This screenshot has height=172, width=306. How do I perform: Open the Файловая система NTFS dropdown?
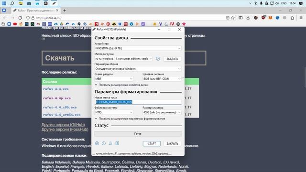[x=114, y=112]
